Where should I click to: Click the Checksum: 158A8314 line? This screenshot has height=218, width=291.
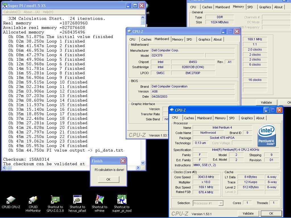pyautogui.click(x=26, y=159)
